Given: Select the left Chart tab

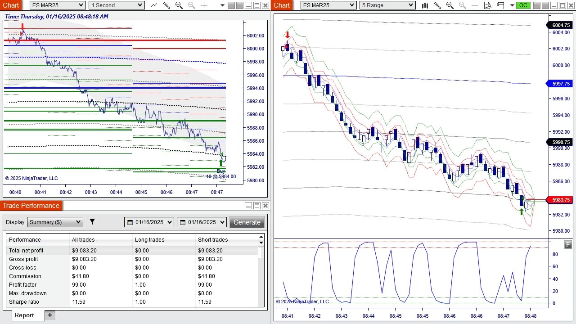Looking at the screenshot, I should coord(10,5).
